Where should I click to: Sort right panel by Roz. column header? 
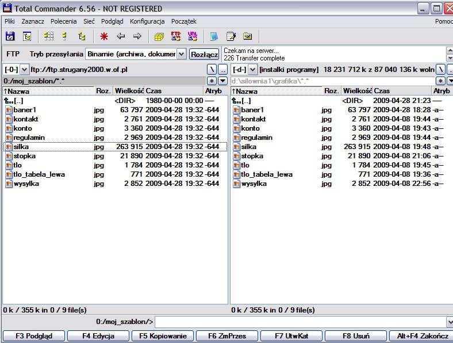332,91
